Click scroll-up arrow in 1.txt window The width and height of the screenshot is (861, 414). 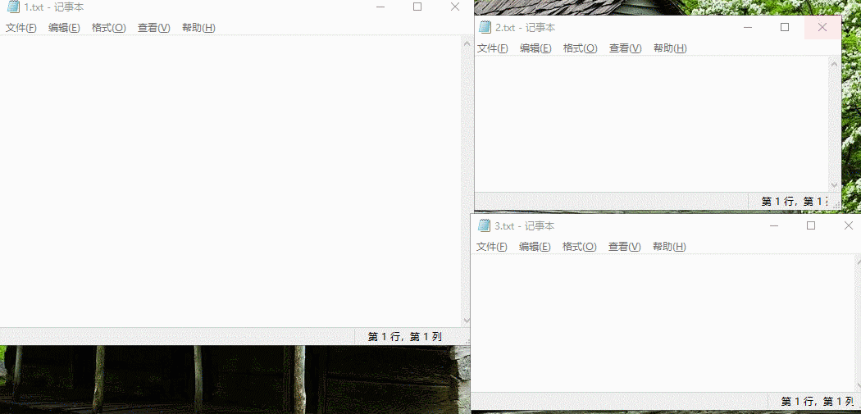coord(467,42)
